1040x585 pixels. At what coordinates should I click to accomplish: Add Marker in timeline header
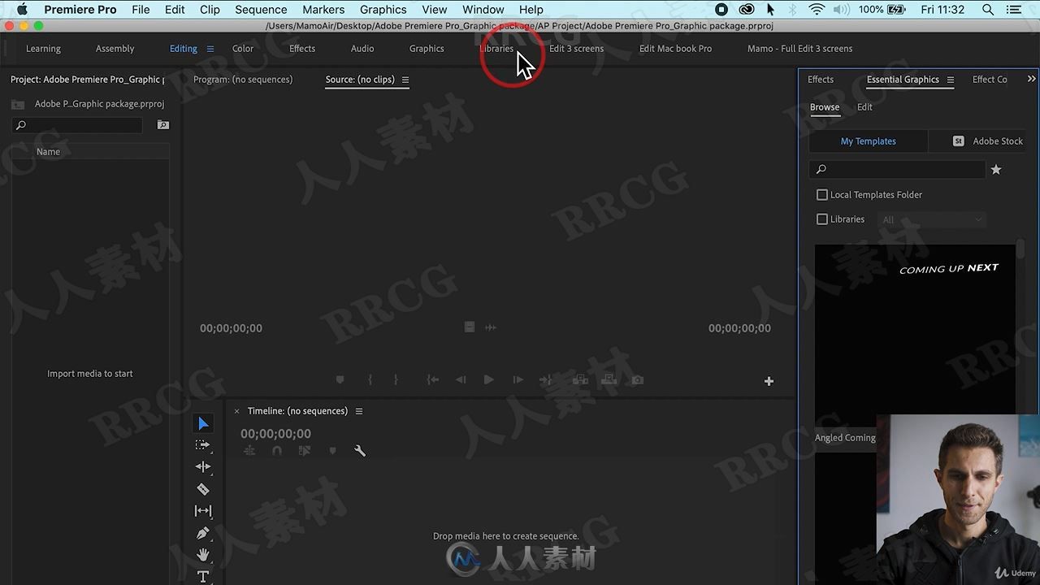click(x=332, y=451)
